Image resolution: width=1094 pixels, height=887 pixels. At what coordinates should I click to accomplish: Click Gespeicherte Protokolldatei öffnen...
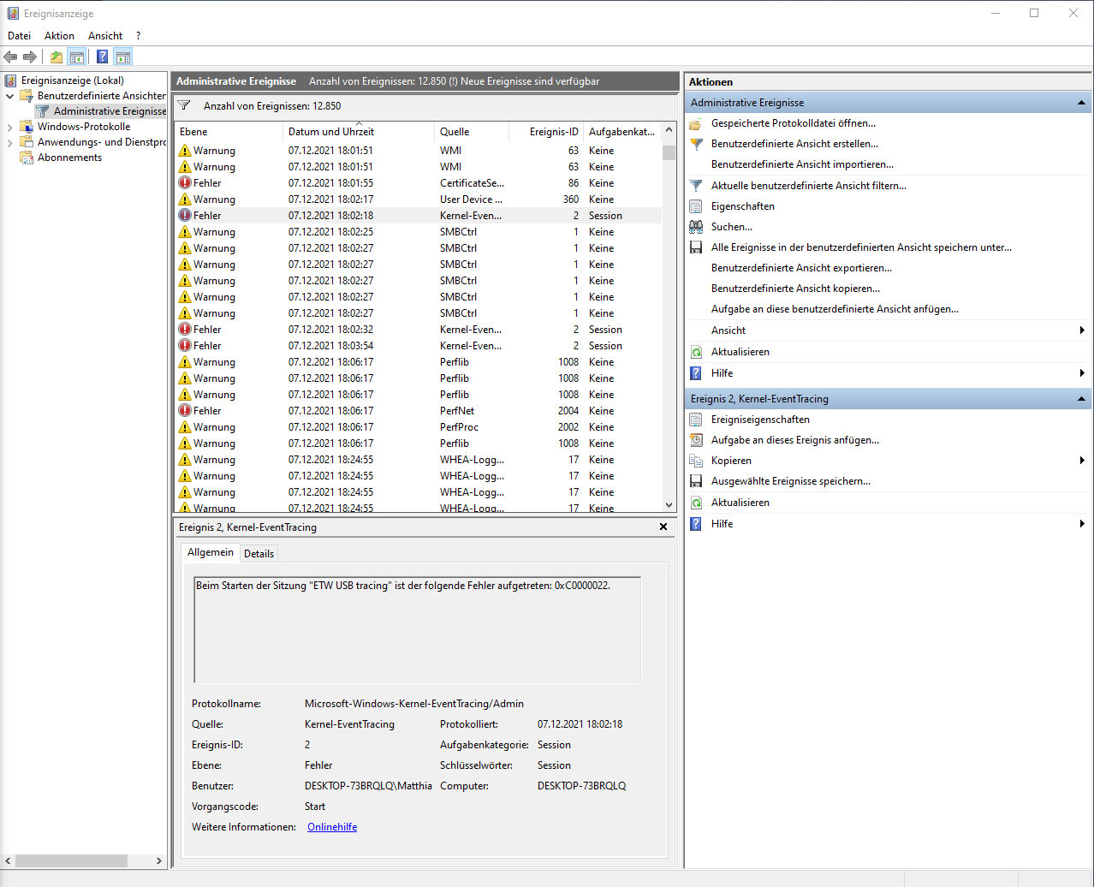794,123
